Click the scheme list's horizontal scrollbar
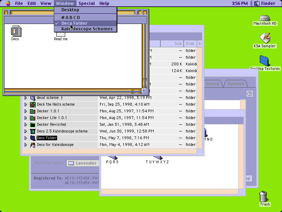282x212 pixels. point(109,152)
